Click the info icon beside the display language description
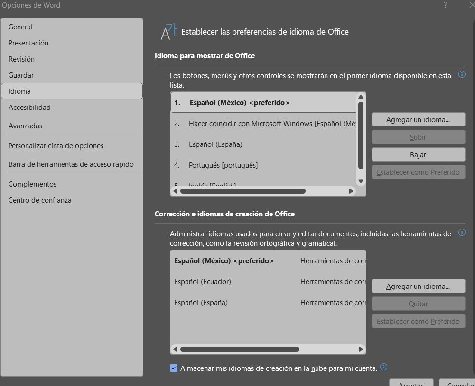This screenshot has width=475, height=386. (x=462, y=74)
